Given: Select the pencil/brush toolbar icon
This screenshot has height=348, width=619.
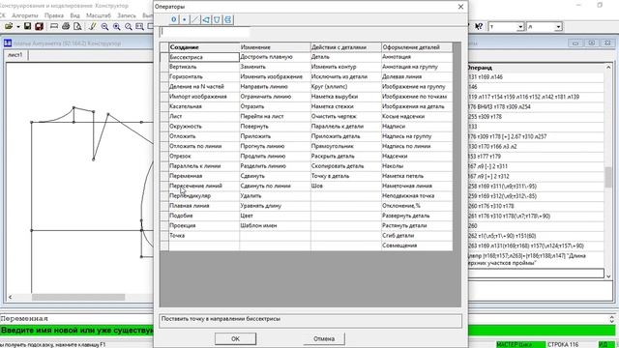Looking at the screenshot, I should [x=93, y=26].
